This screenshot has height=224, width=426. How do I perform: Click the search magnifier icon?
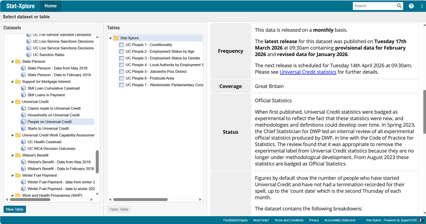pos(399,6)
